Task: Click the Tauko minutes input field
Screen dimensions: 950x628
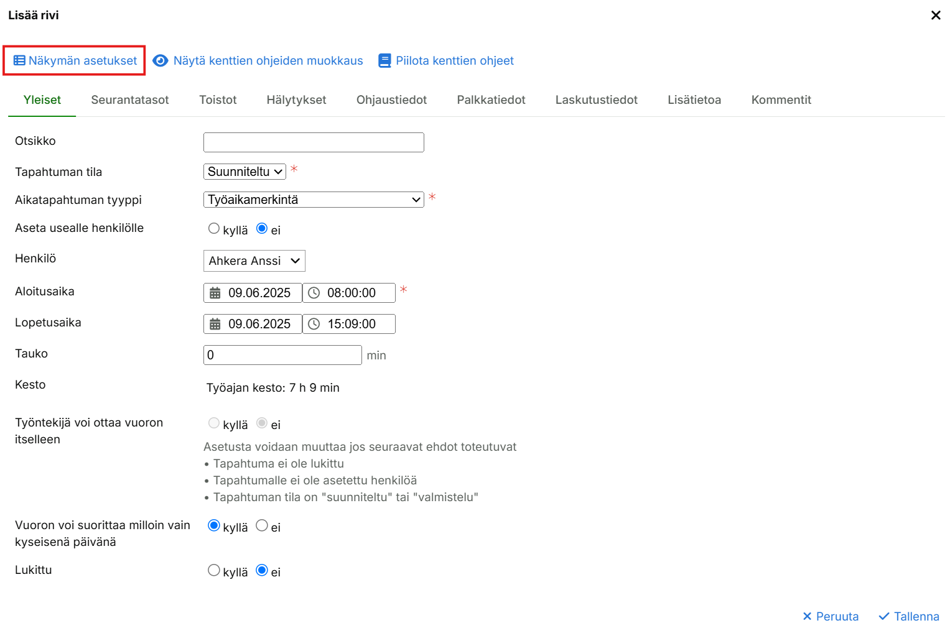Action: click(x=282, y=355)
